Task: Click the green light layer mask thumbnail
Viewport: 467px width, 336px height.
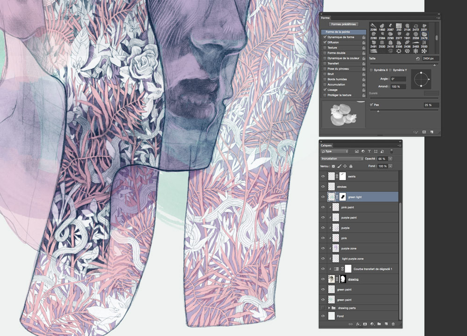Action: click(342, 197)
